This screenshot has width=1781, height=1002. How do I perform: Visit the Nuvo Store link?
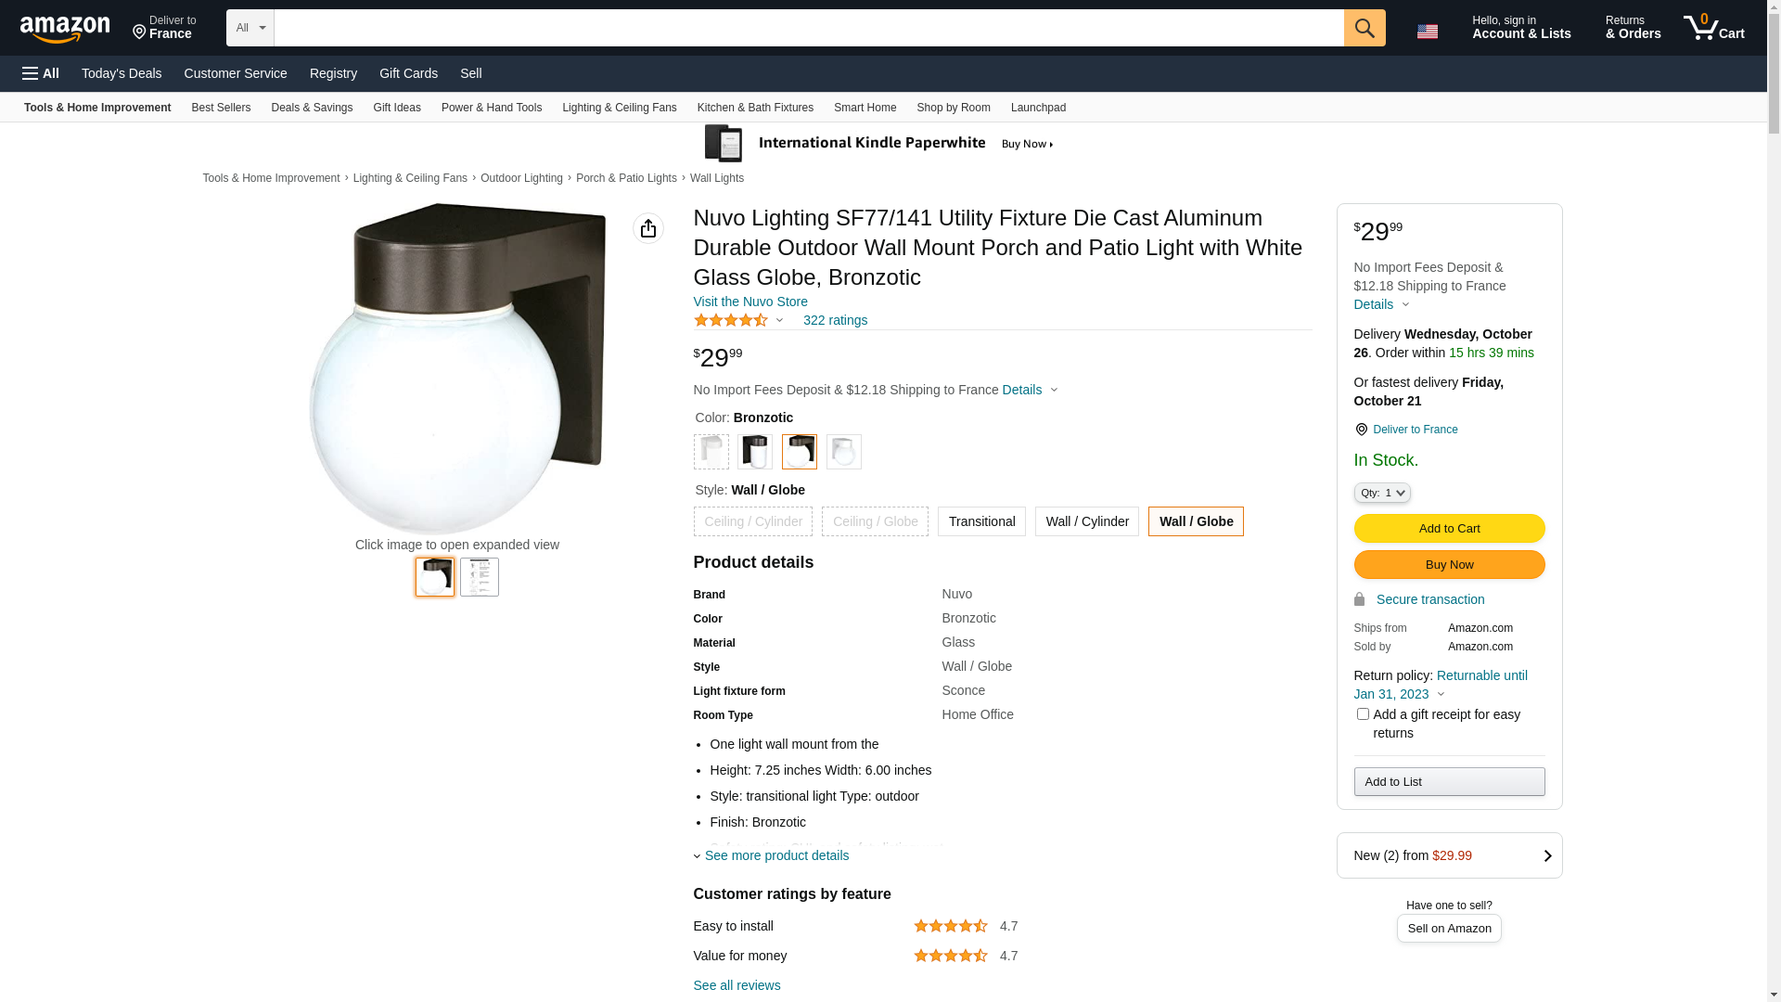[750, 302]
